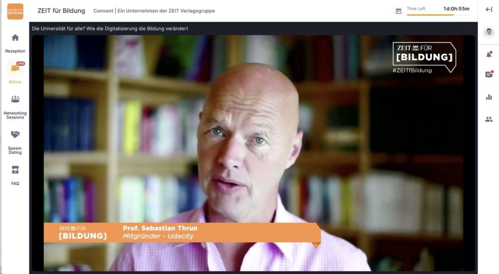The width and height of the screenshot is (499, 274).
Task: Collapse the right sidebar arrow
Action: [x=489, y=10]
